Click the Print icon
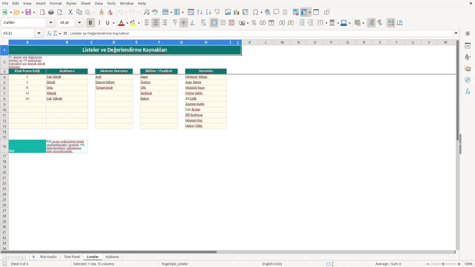Viewport: 475px width, 267px height. point(51,12)
